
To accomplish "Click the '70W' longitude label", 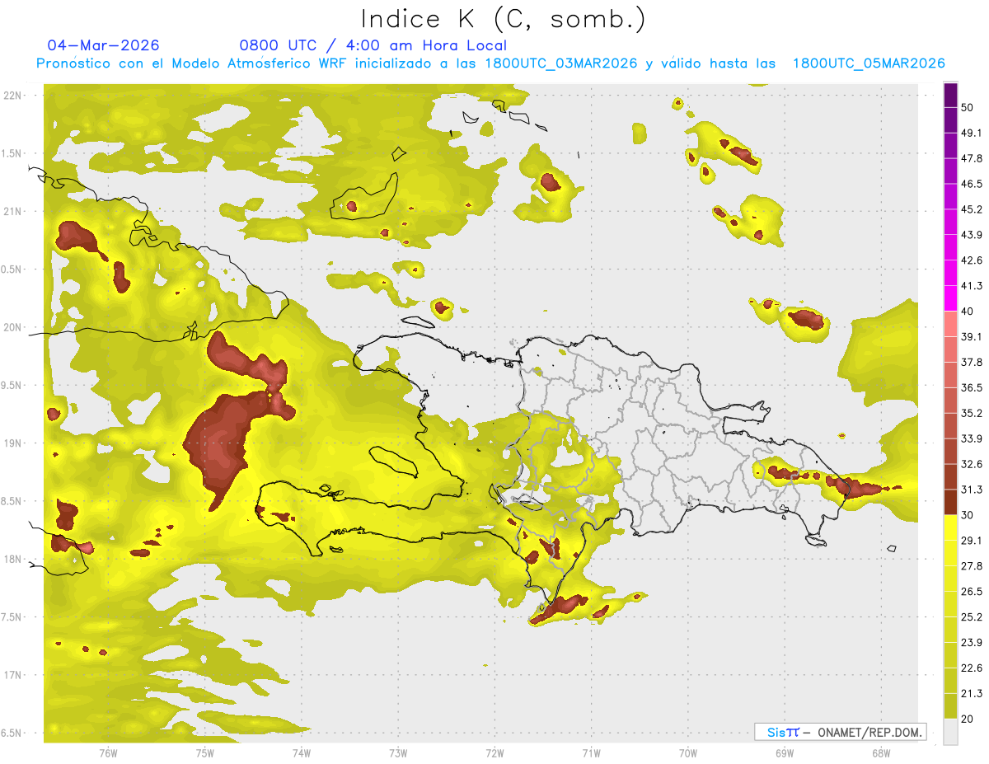I will 687,752.
